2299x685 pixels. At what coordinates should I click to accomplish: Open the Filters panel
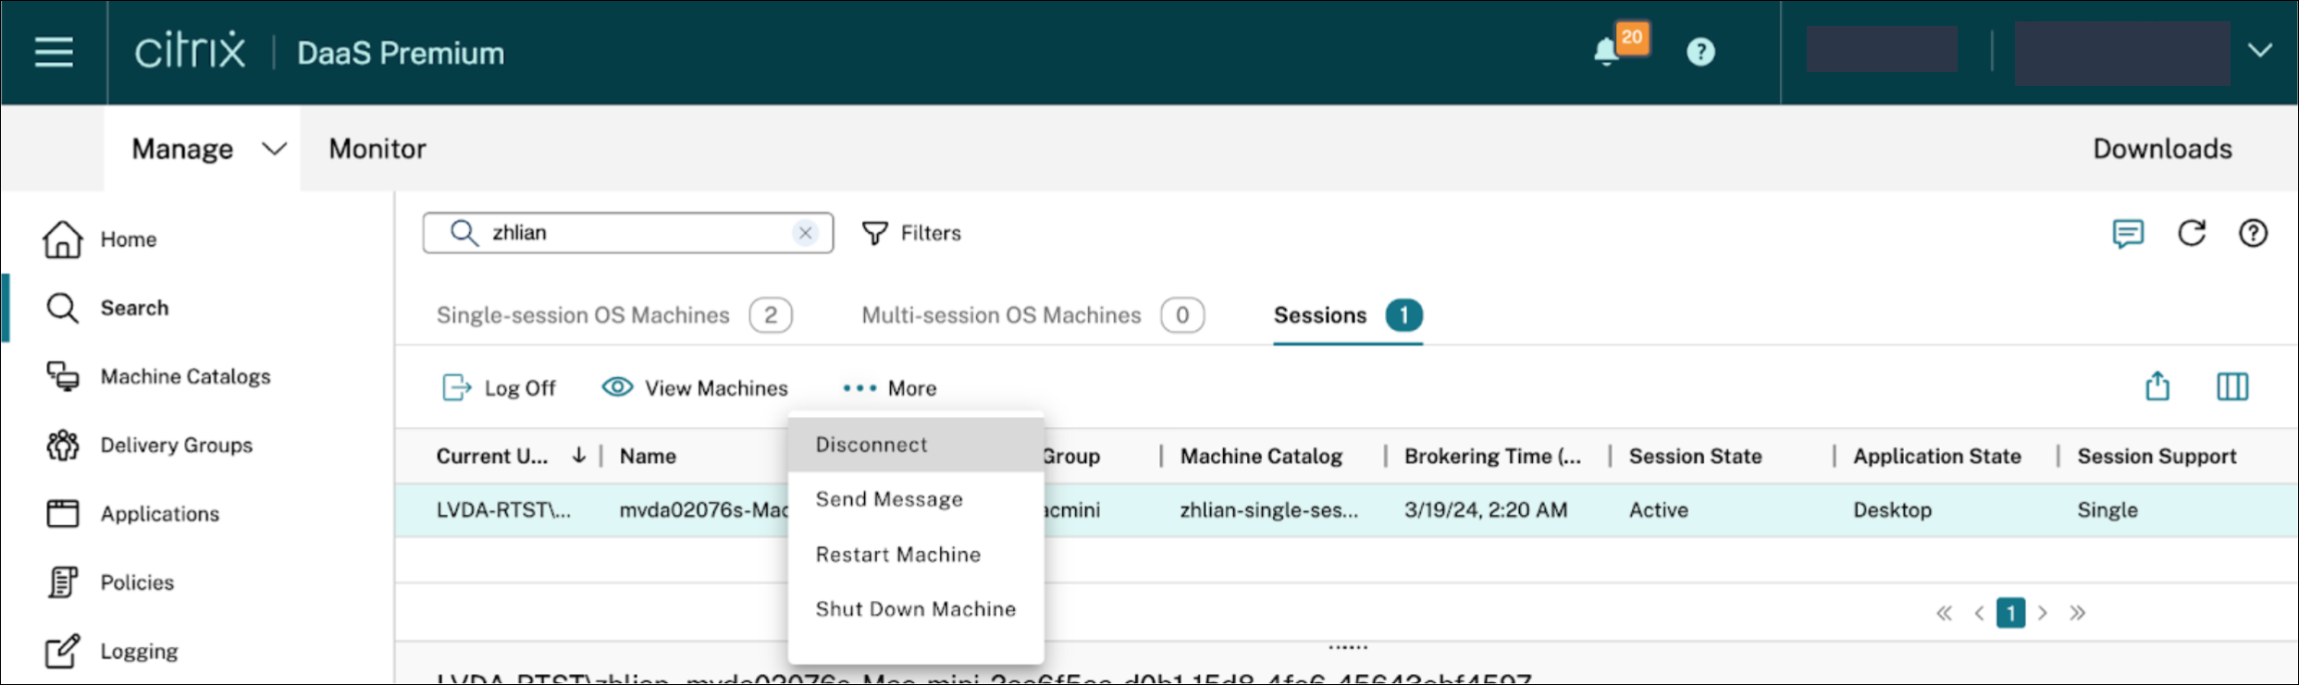coord(911,233)
